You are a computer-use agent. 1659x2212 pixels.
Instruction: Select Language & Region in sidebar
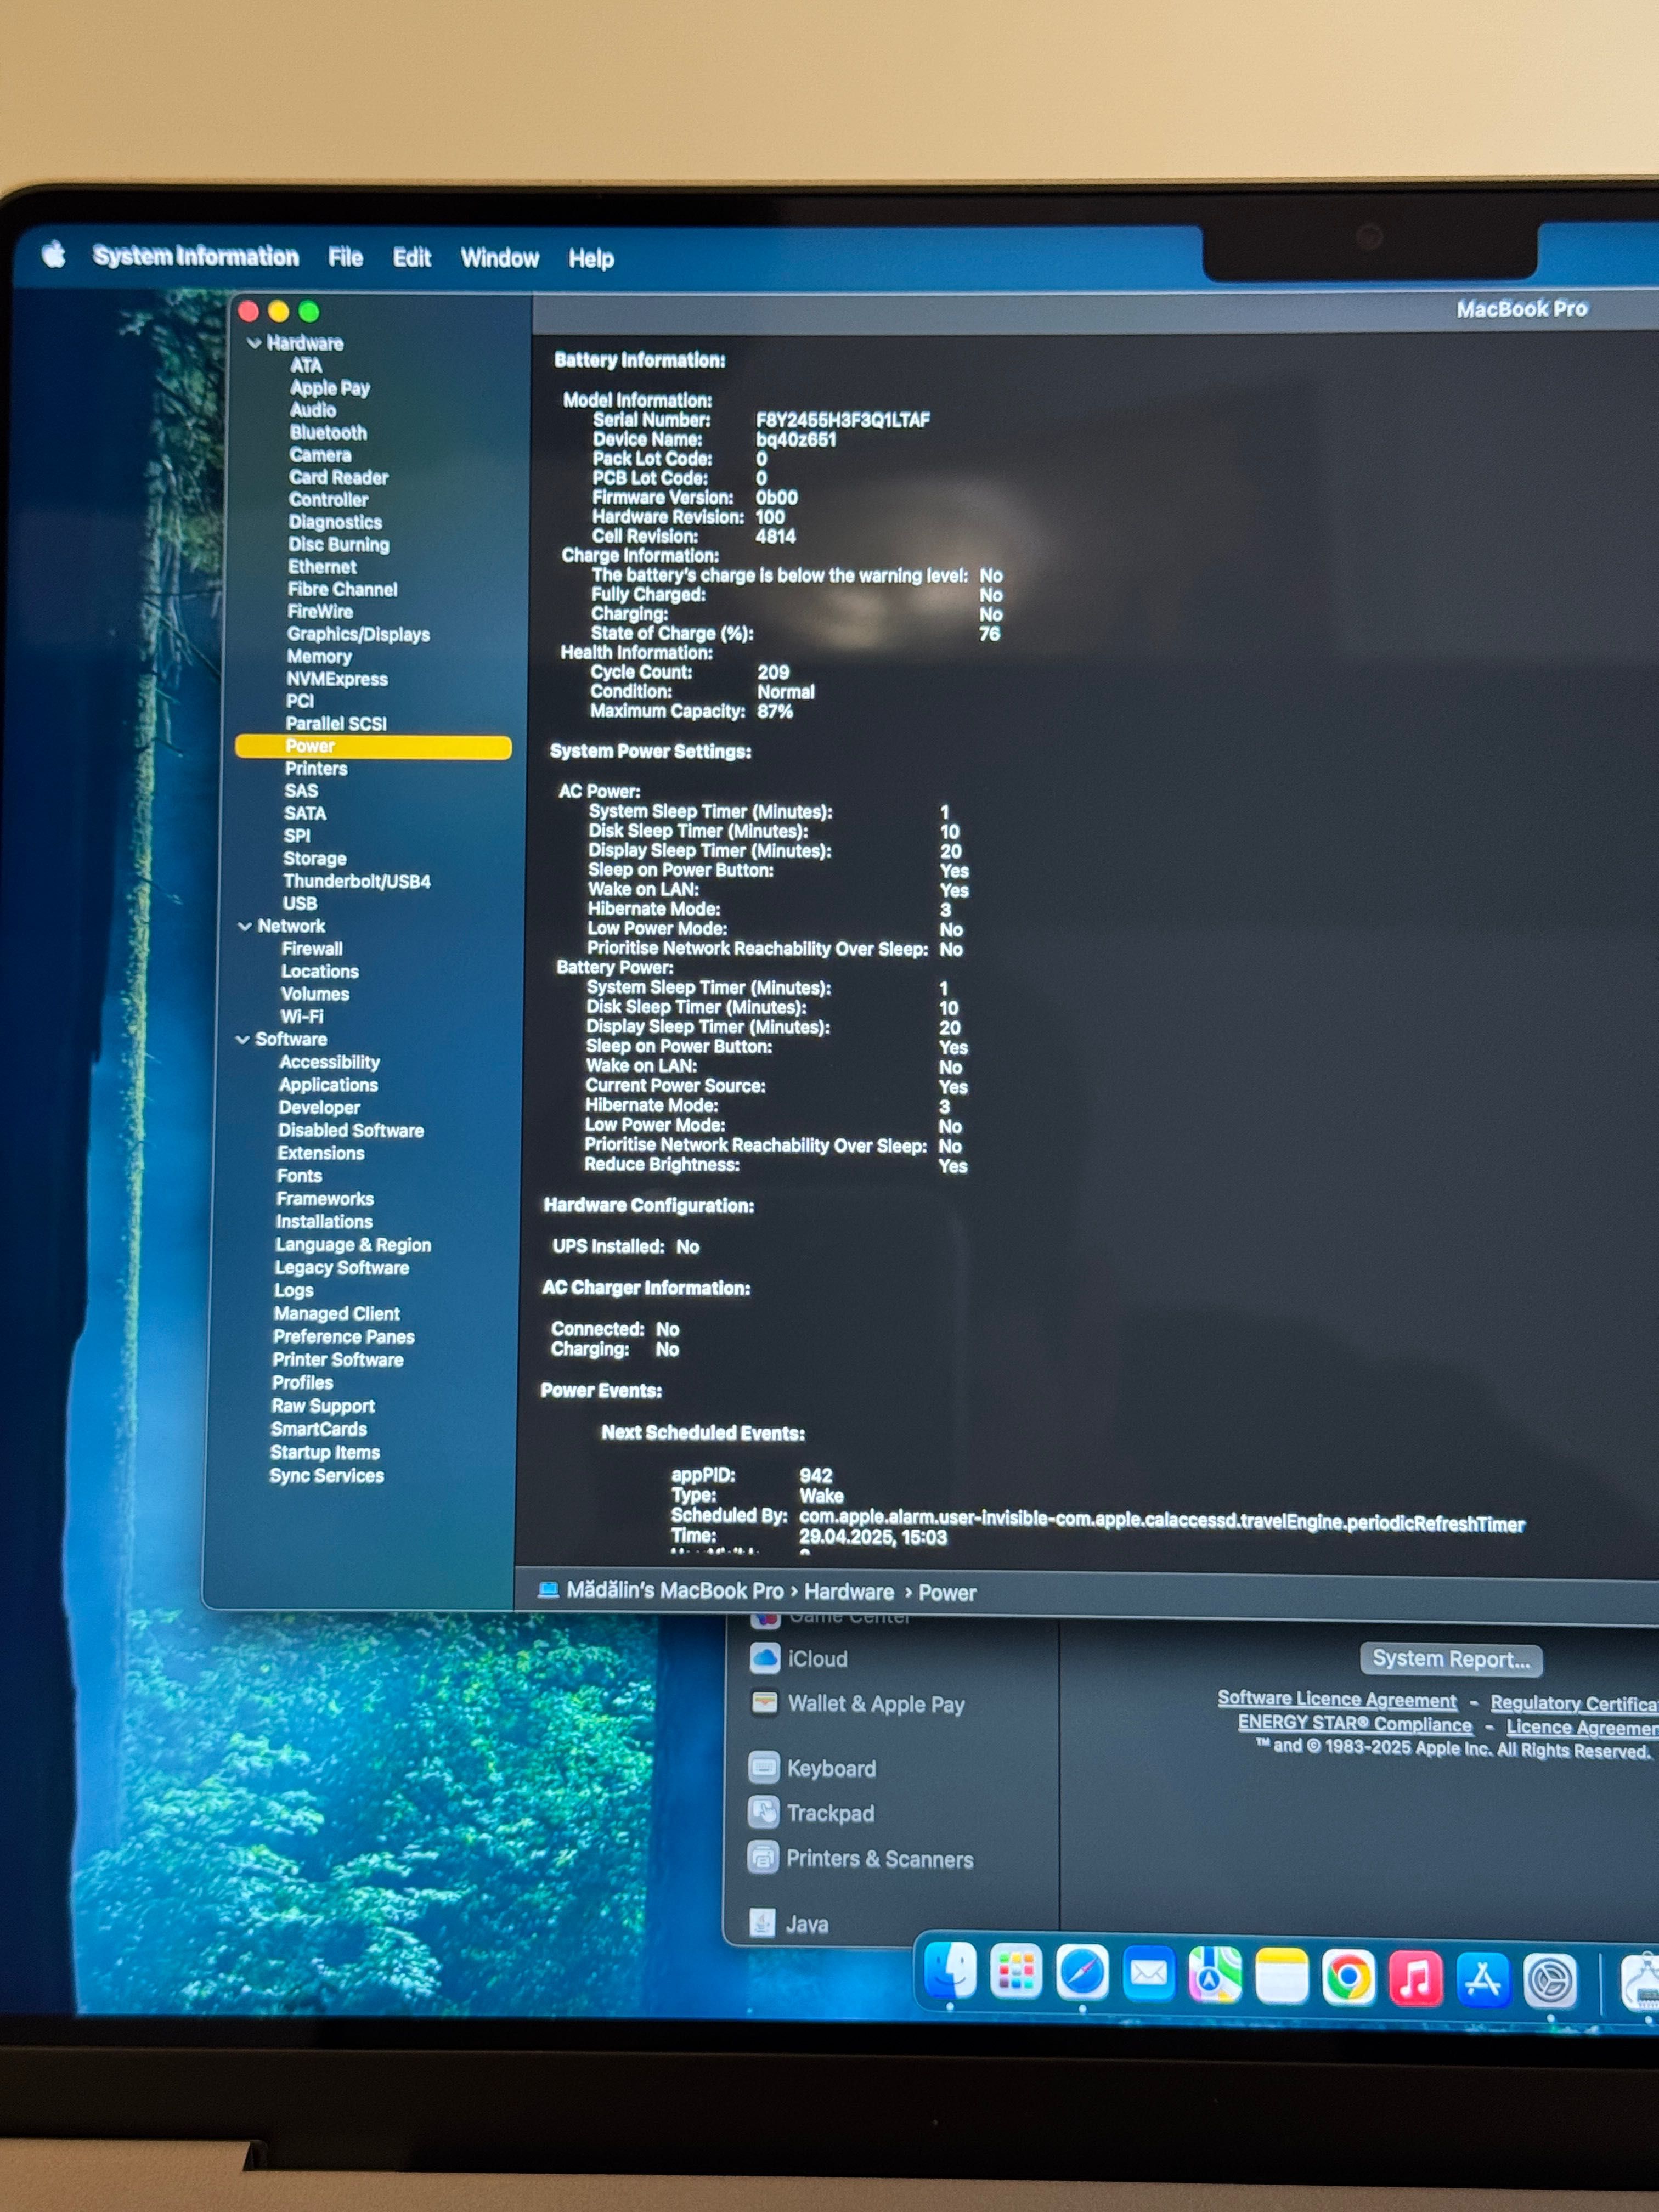(x=353, y=1245)
